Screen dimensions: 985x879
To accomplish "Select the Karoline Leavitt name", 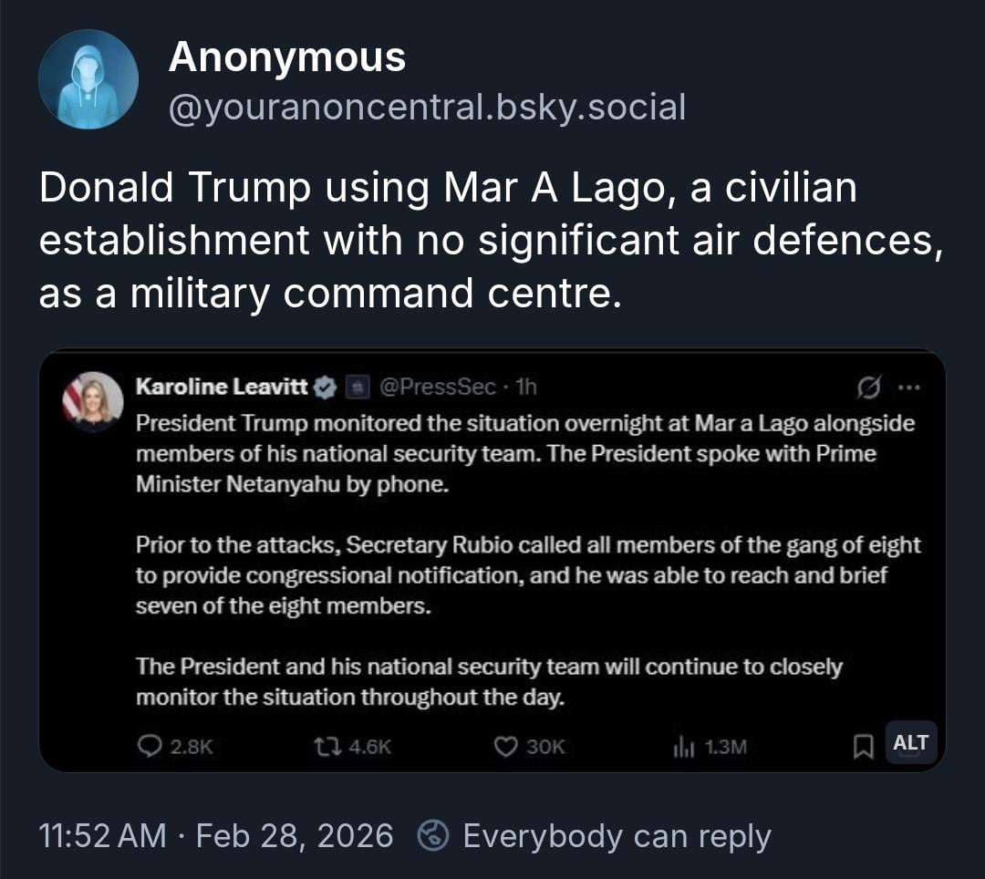I will (222, 387).
